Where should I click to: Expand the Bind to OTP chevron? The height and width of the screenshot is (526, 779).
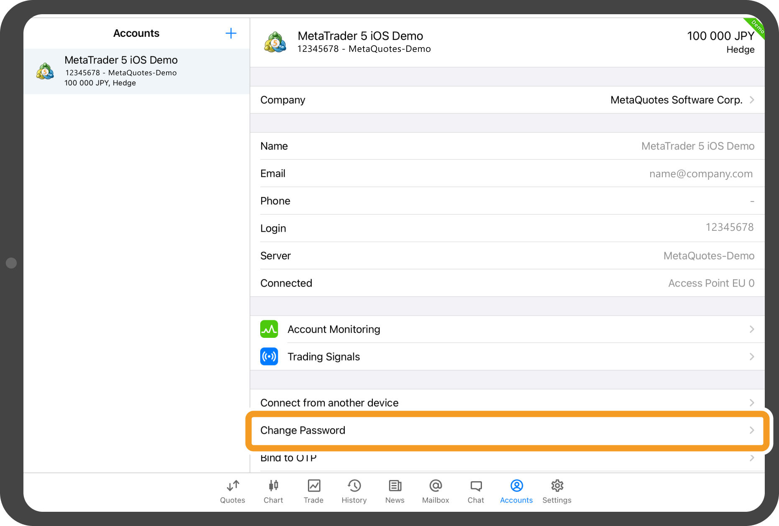[751, 458]
